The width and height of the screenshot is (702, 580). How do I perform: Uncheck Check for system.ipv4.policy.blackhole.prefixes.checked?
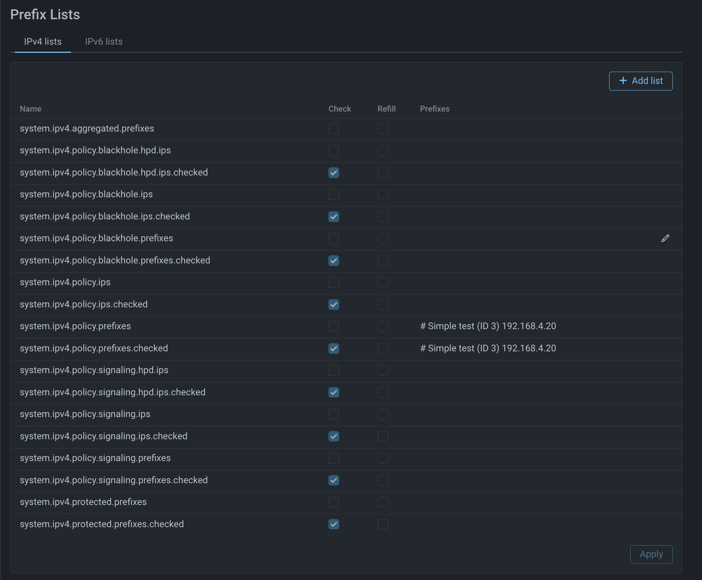click(x=334, y=261)
